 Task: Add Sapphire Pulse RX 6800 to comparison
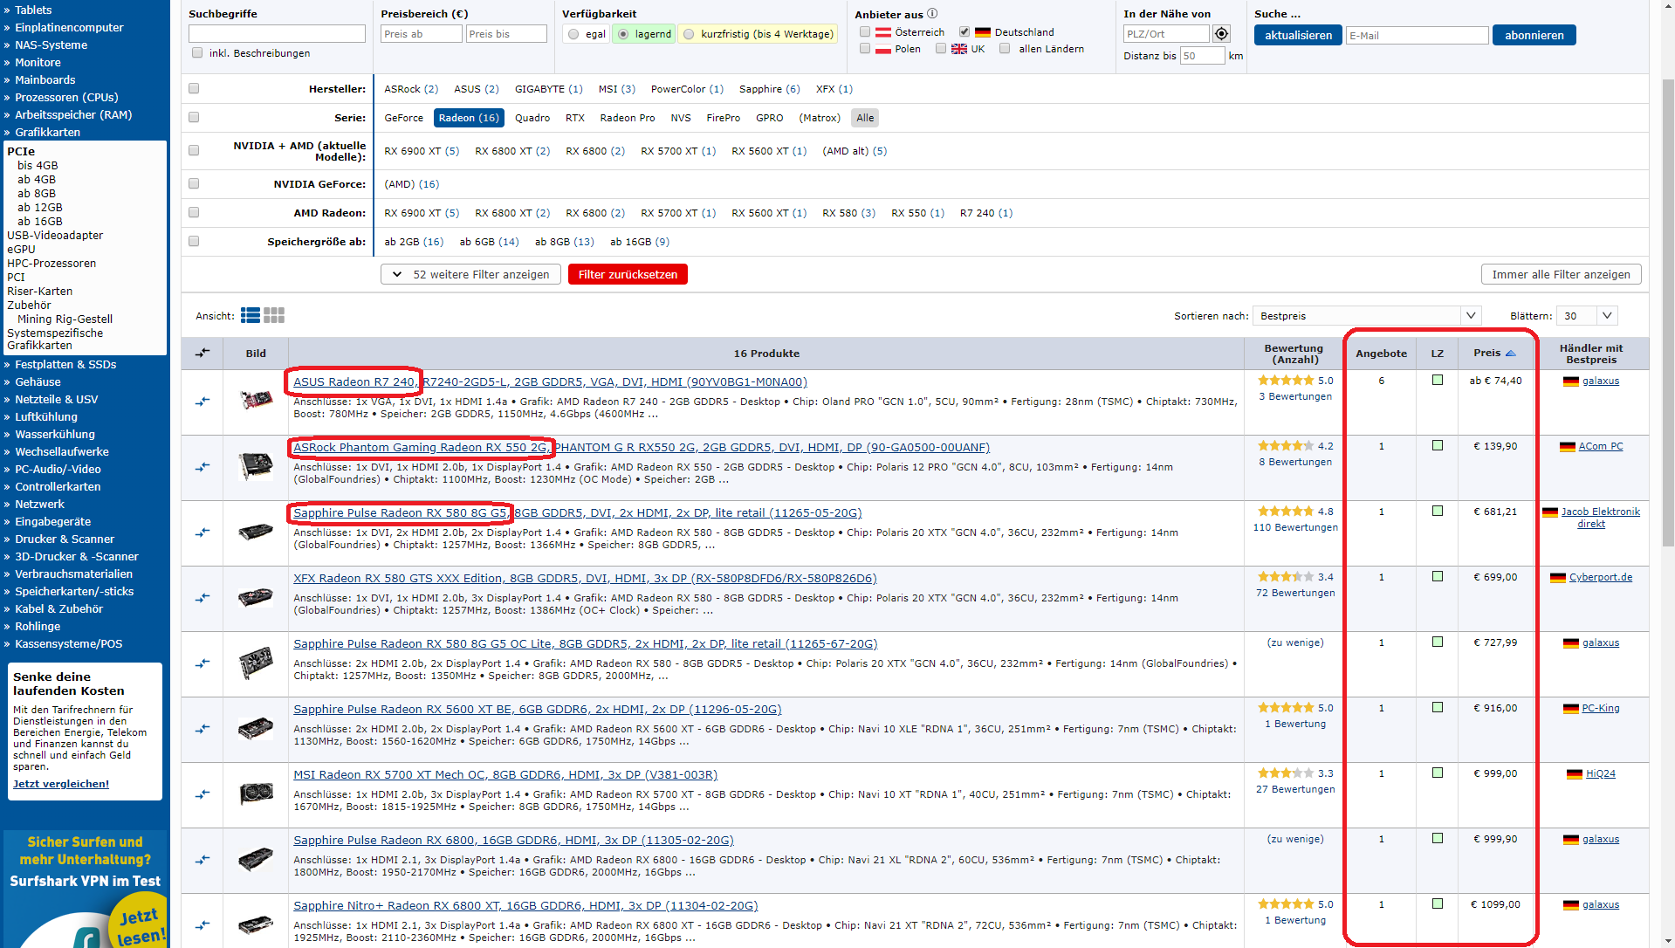(203, 860)
